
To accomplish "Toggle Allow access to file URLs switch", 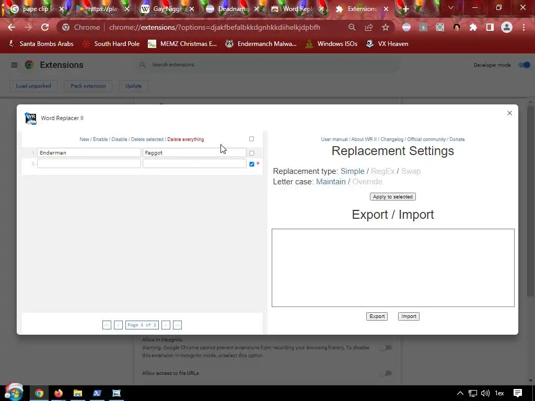I will [x=386, y=373].
